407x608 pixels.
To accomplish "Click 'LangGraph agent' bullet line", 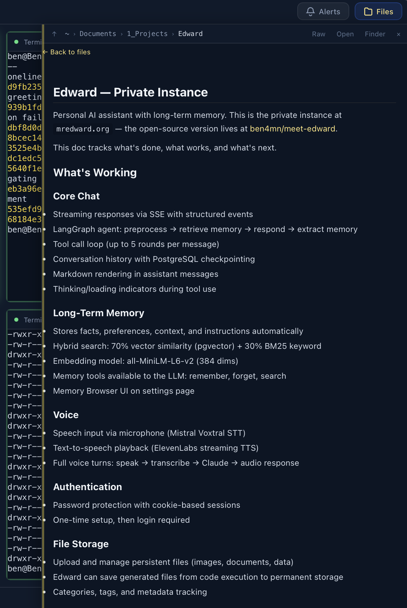I will pos(205,229).
